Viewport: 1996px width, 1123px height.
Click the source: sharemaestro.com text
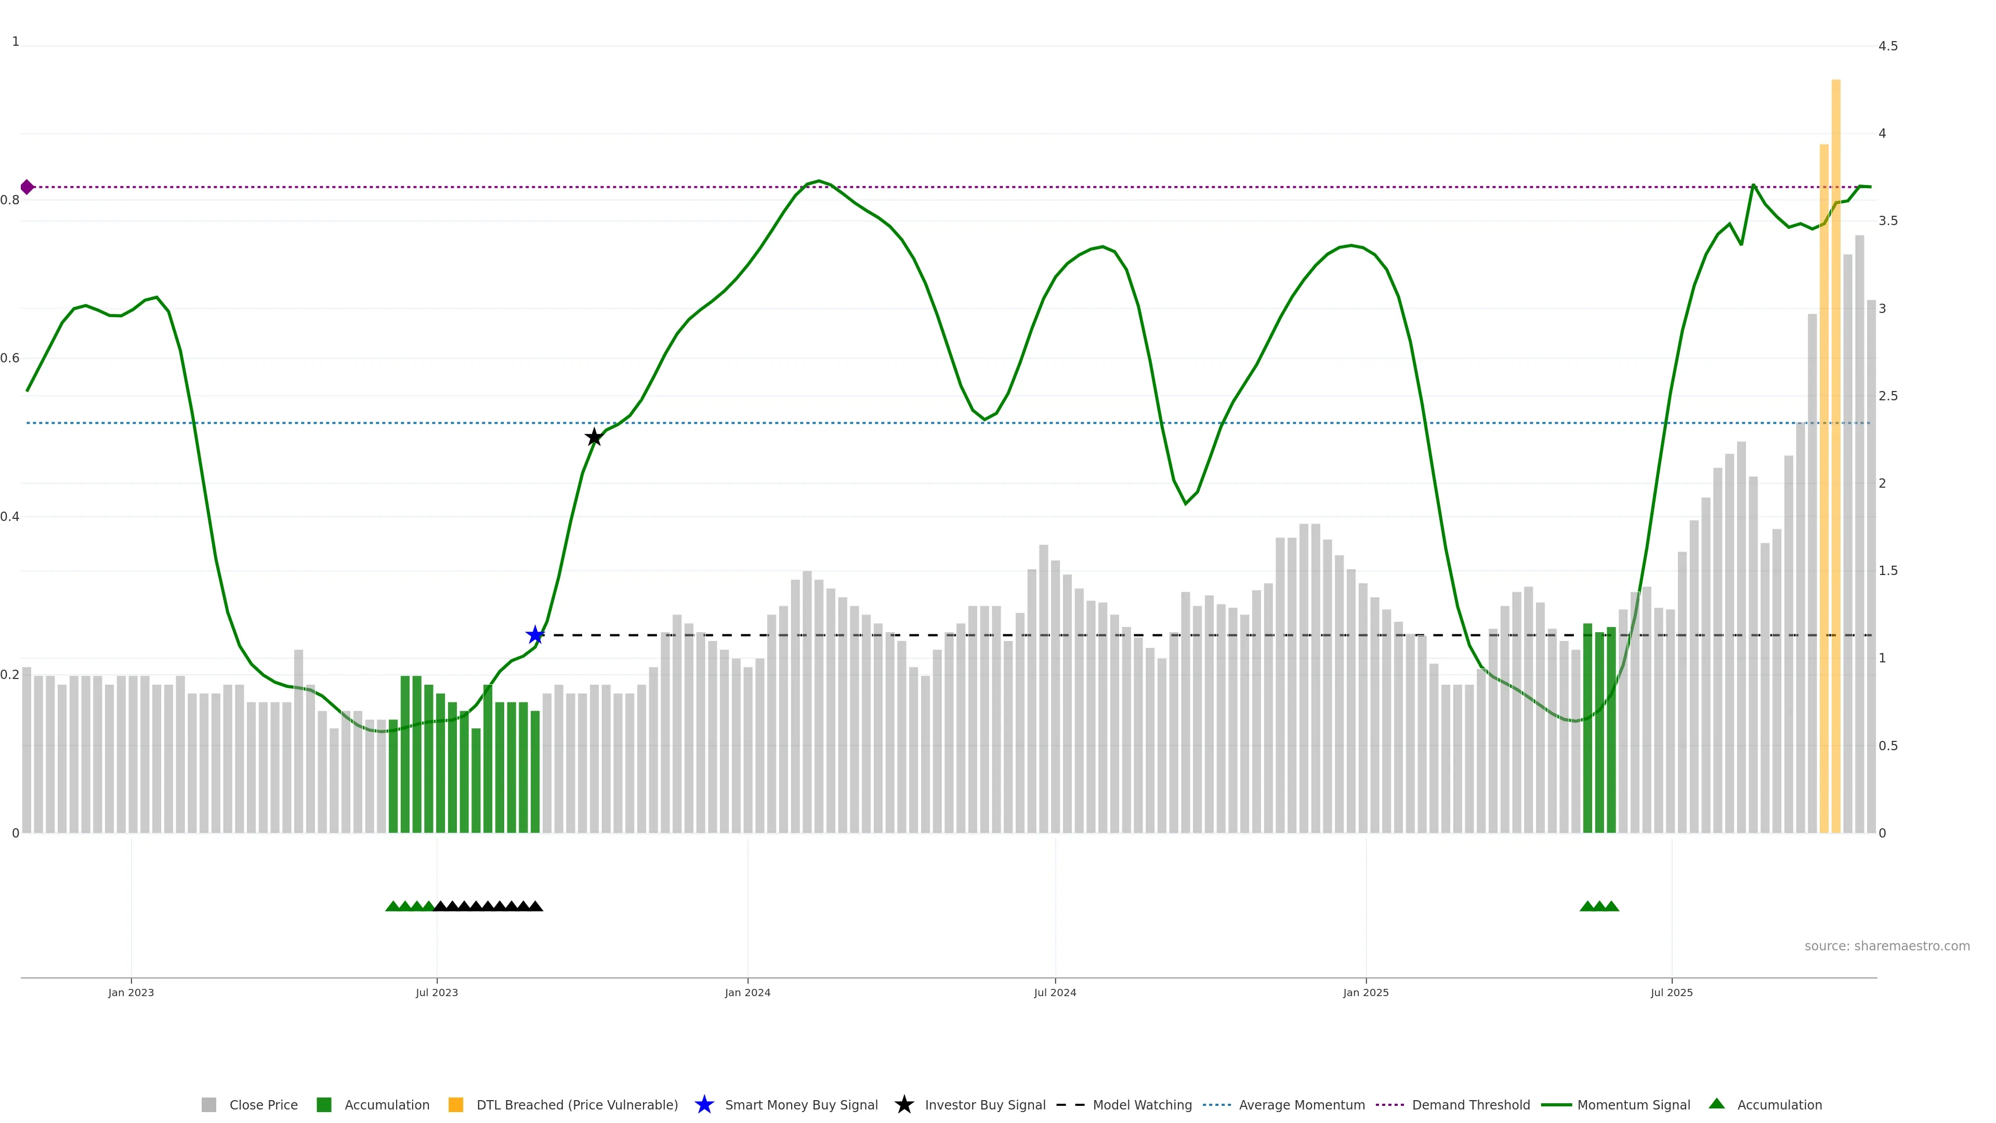click(x=1887, y=946)
